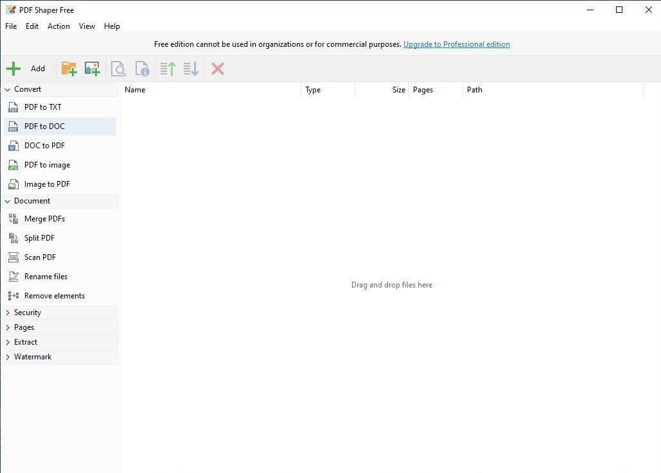Click the Scan PDF scanner icon
The image size is (661, 473).
tap(13, 257)
